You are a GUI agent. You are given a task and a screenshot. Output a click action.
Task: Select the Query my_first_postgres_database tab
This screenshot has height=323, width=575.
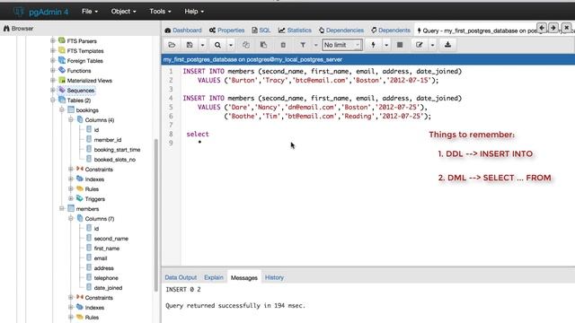pos(477,31)
